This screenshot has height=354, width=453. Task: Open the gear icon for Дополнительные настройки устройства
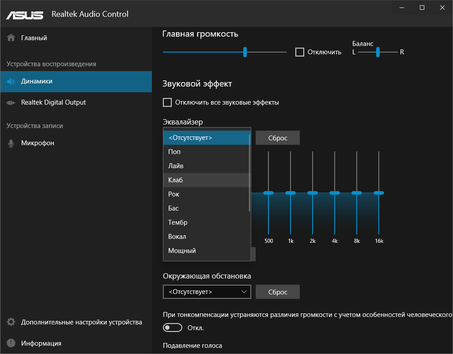tap(11, 322)
